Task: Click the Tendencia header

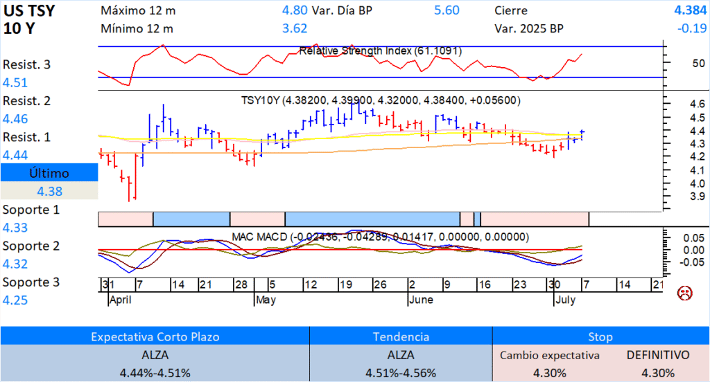Action: click(x=401, y=337)
